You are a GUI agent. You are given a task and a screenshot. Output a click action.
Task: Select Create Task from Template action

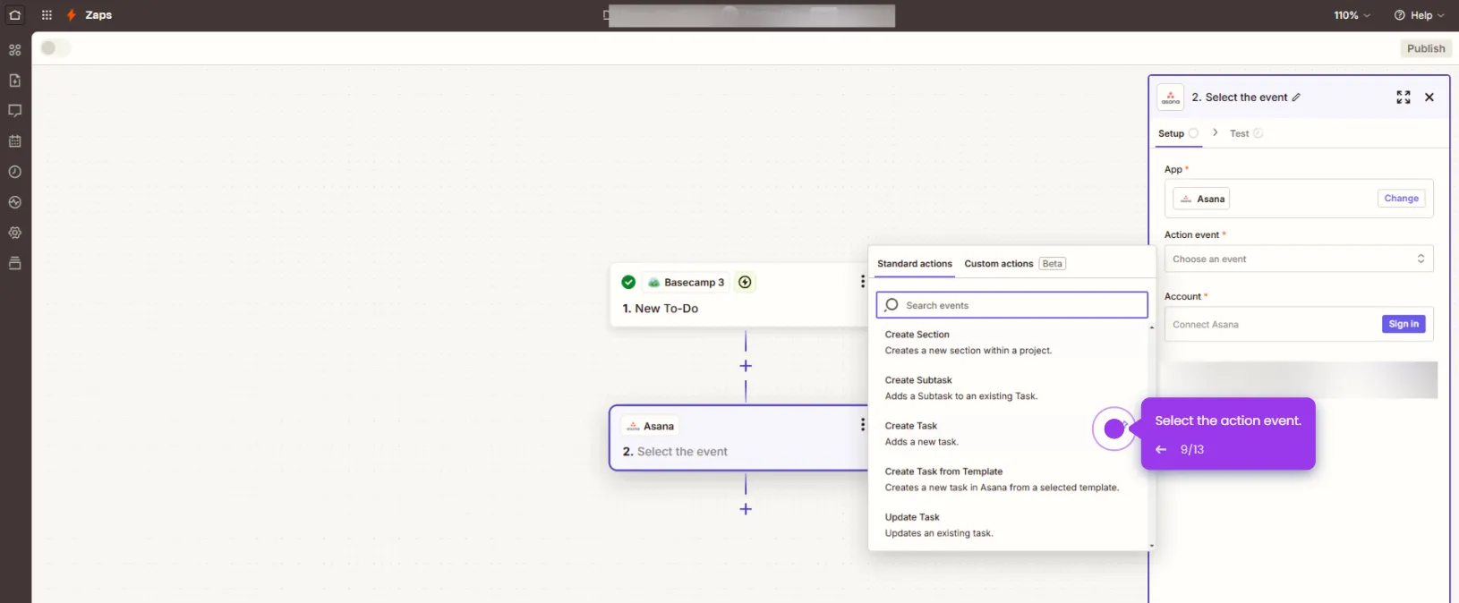(x=1011, y=480)
